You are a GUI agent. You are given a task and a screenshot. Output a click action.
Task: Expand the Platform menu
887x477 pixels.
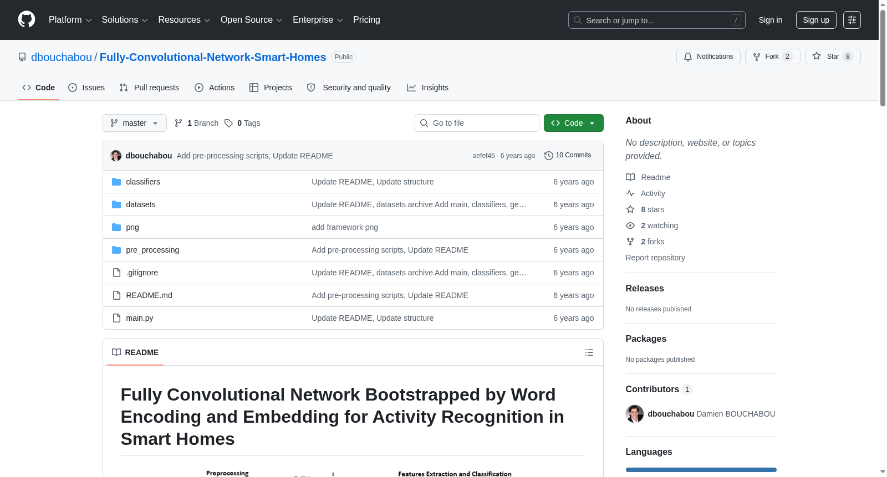(x=70, y=20)
